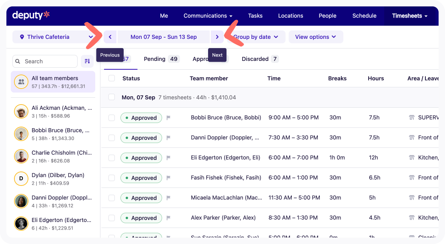Click location pin icon by Thrive Cafeteria

(x=22, y=37)
